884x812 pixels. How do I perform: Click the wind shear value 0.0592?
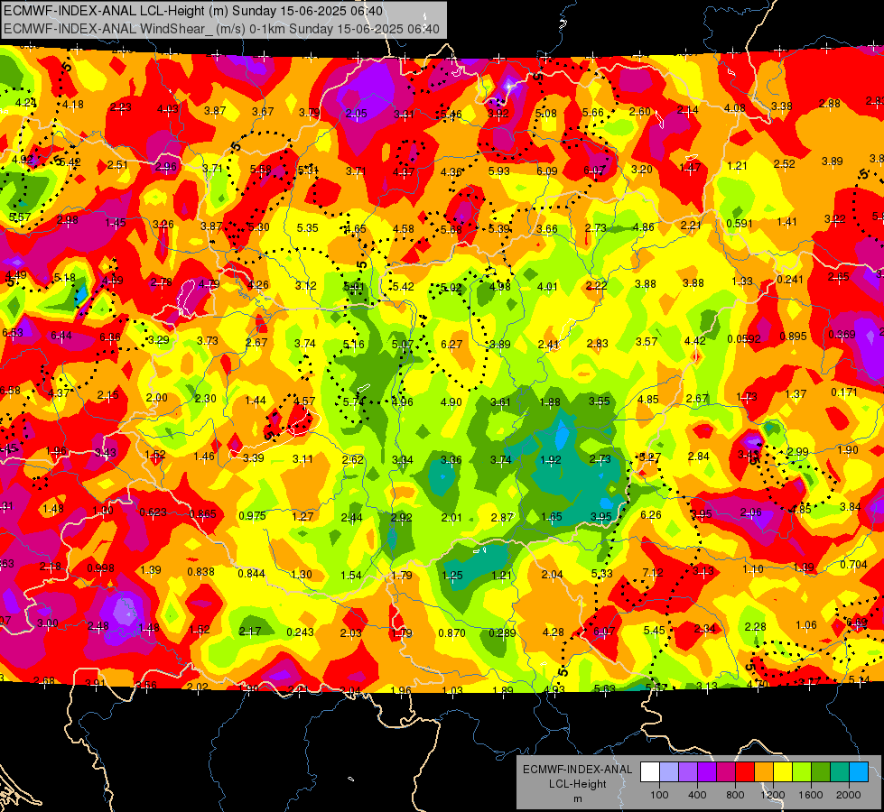pos(744,339)
